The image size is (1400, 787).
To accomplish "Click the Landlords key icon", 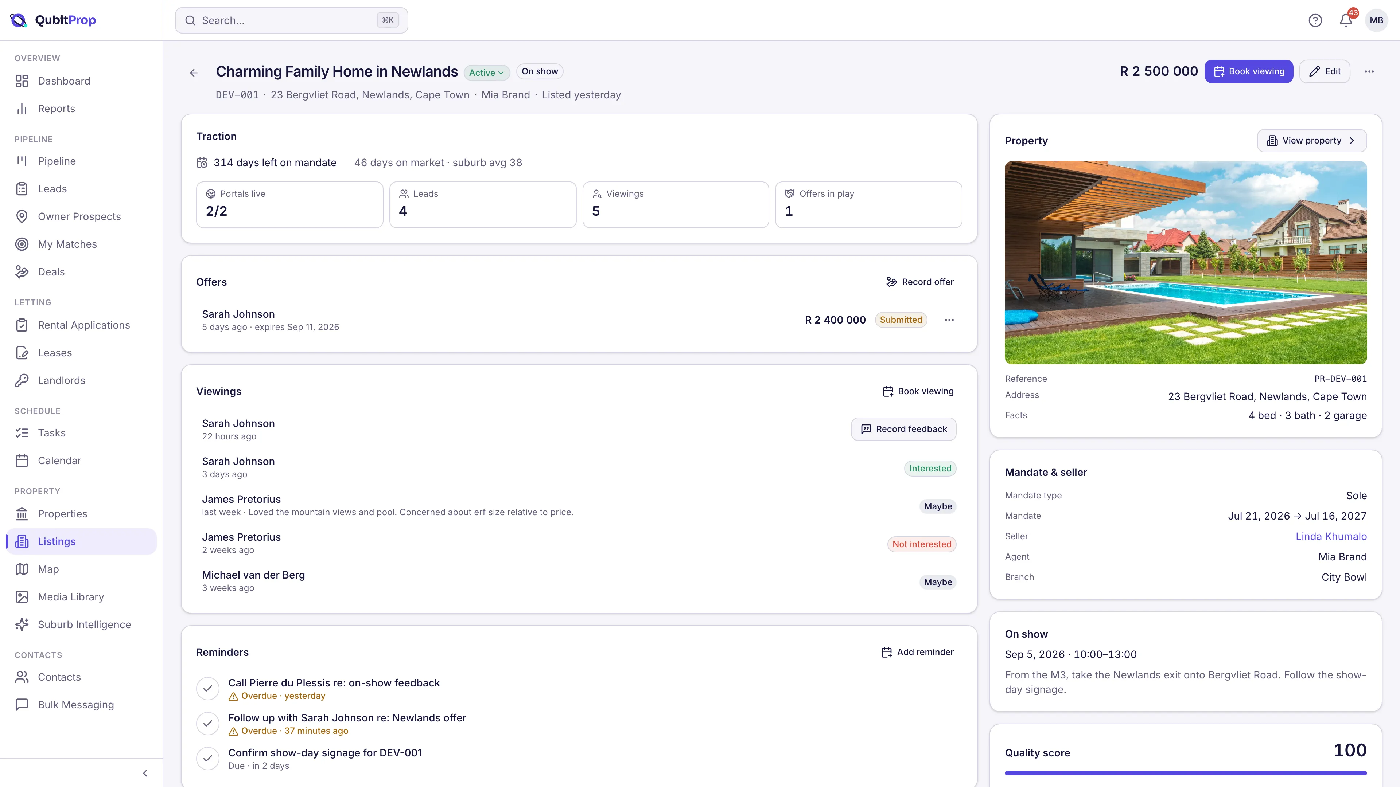I will 22,380.
